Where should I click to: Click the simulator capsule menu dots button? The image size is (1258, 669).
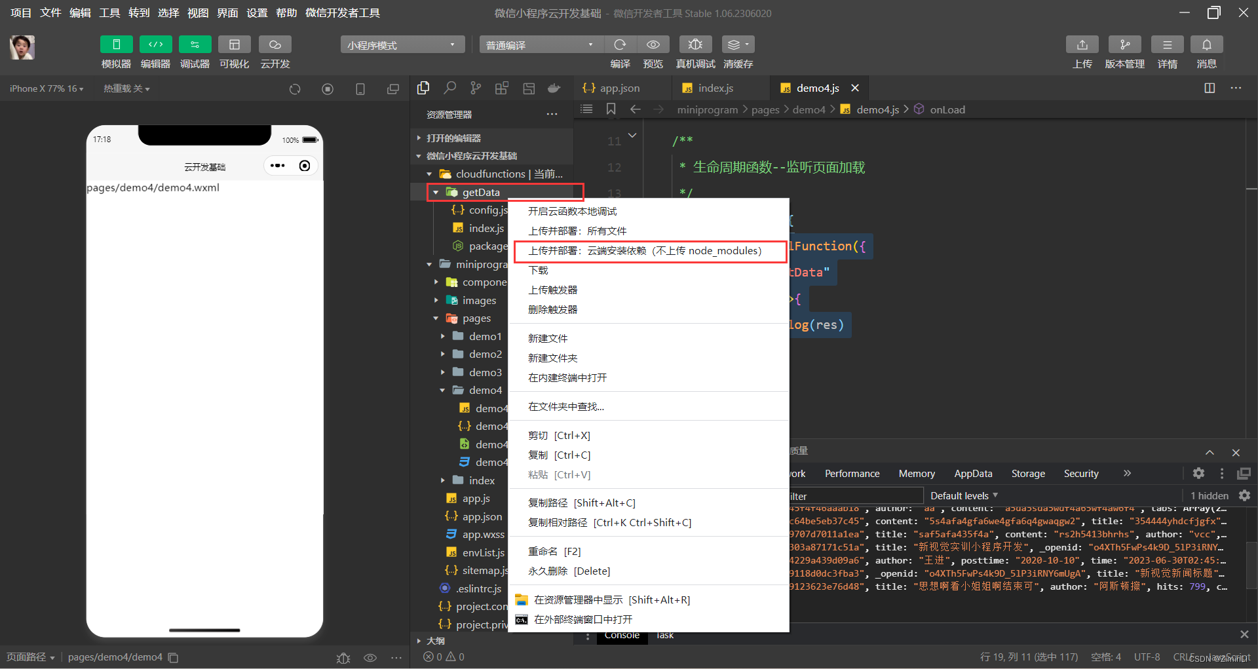tap(278, 166)
